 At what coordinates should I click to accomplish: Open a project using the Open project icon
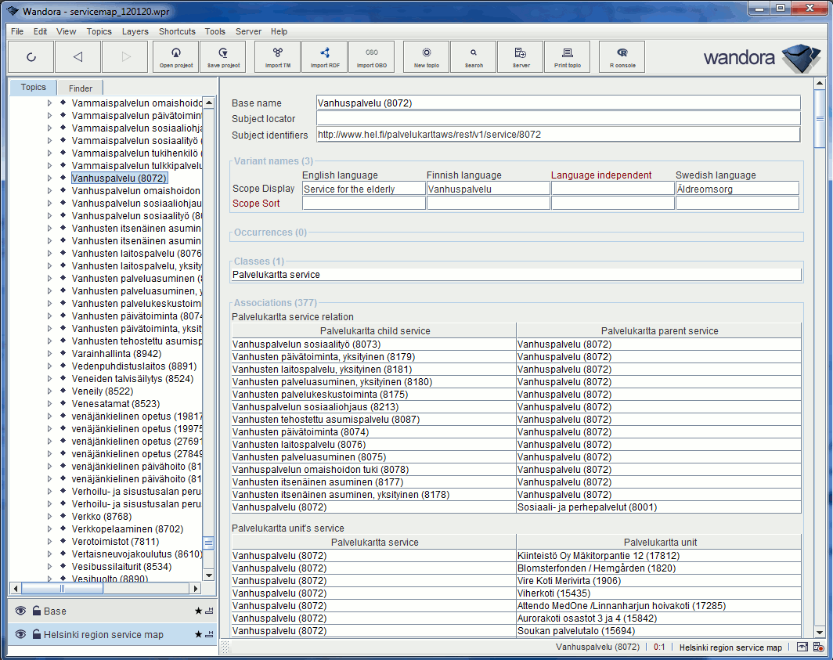[x=175, y=56]
